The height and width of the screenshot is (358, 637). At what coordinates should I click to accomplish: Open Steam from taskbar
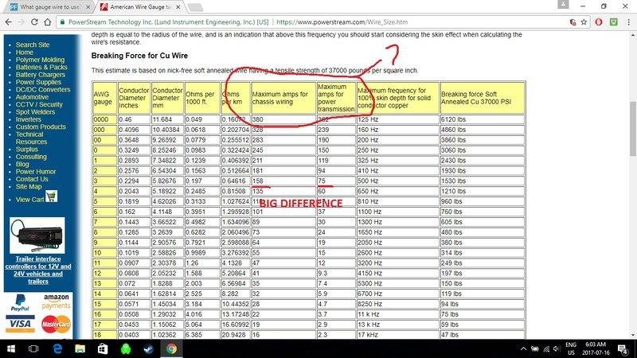(148, 348)
